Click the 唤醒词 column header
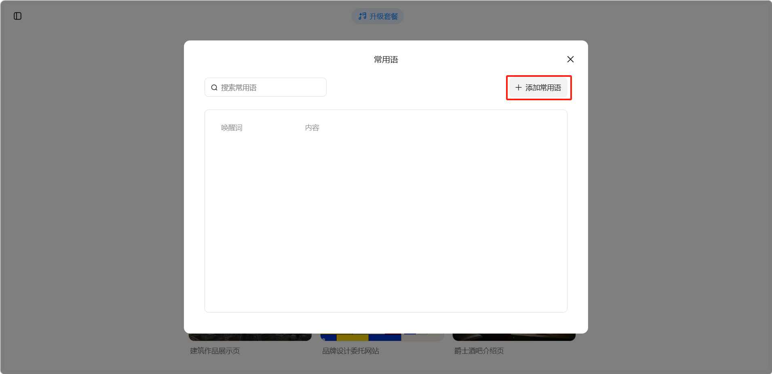The image size is (772, 374). coord(232,128)
